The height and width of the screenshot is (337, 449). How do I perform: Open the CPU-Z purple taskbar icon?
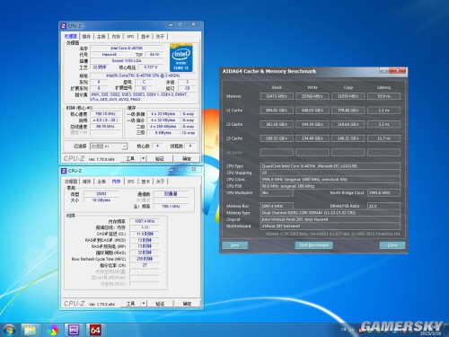[x=74, y=330]
